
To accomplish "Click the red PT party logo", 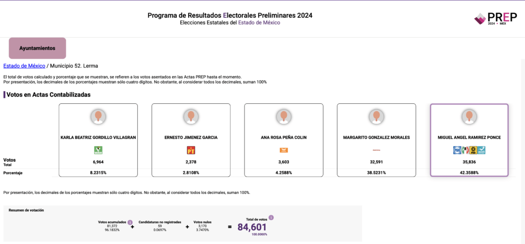I will 191,150.
